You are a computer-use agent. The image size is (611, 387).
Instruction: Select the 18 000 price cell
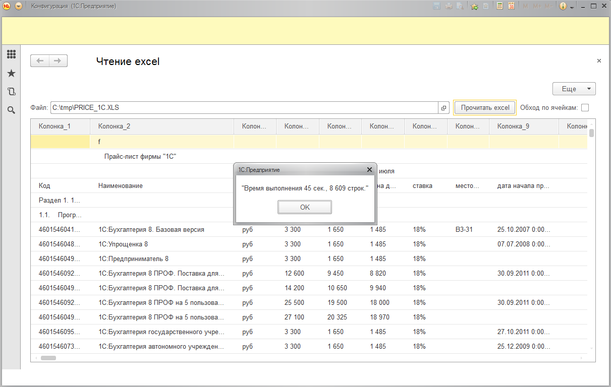click(x=382, y=302)
